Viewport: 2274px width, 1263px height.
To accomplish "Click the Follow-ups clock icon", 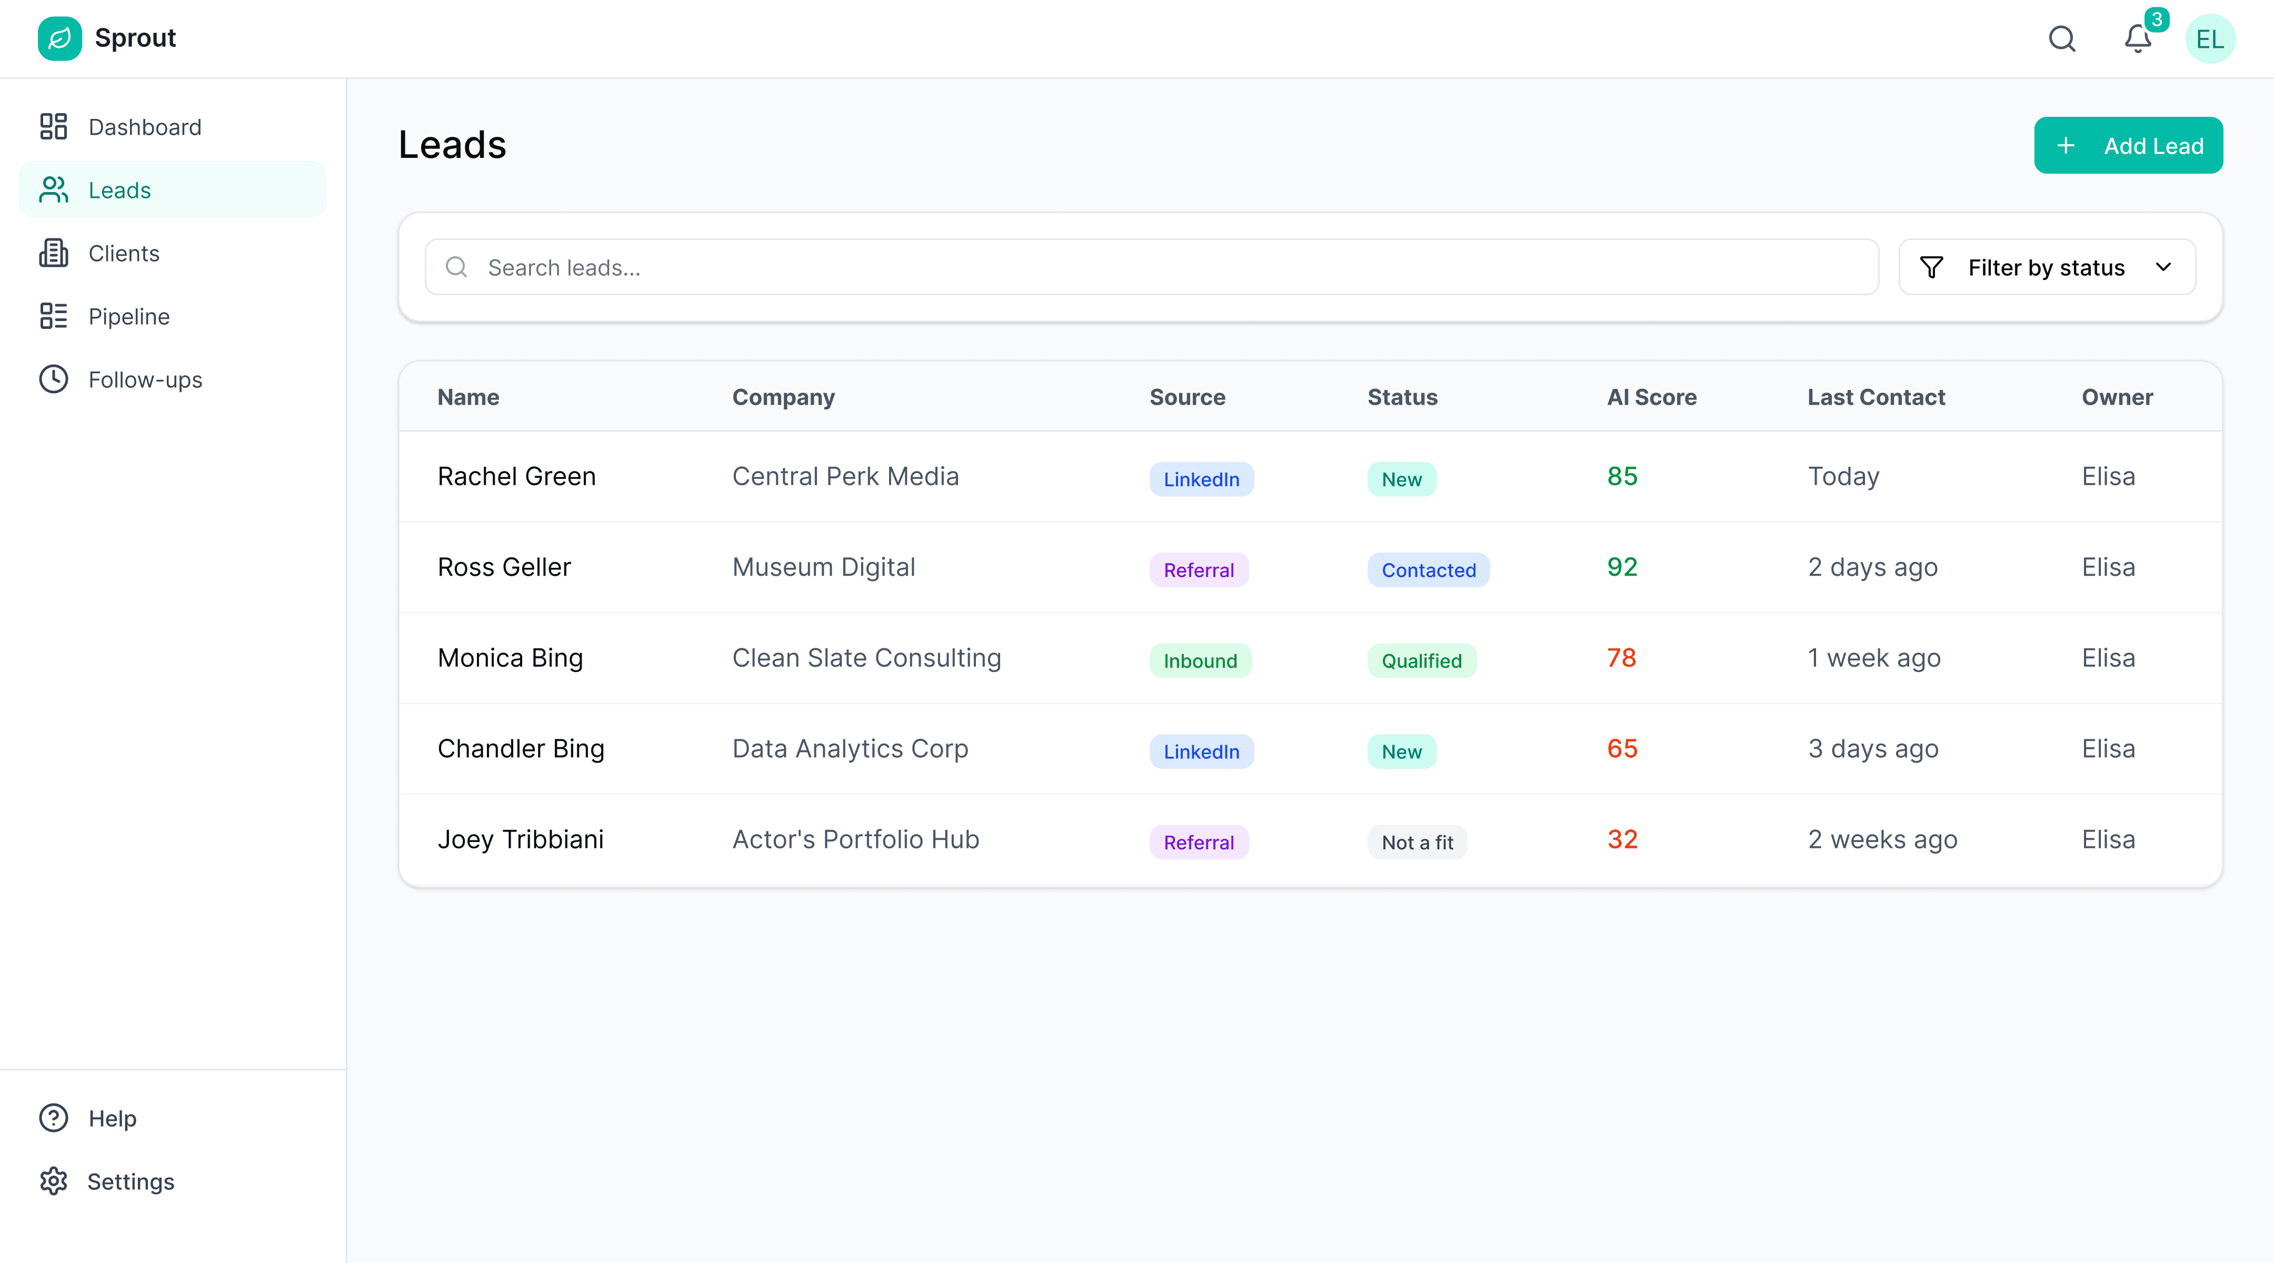I will click(53, 379).
